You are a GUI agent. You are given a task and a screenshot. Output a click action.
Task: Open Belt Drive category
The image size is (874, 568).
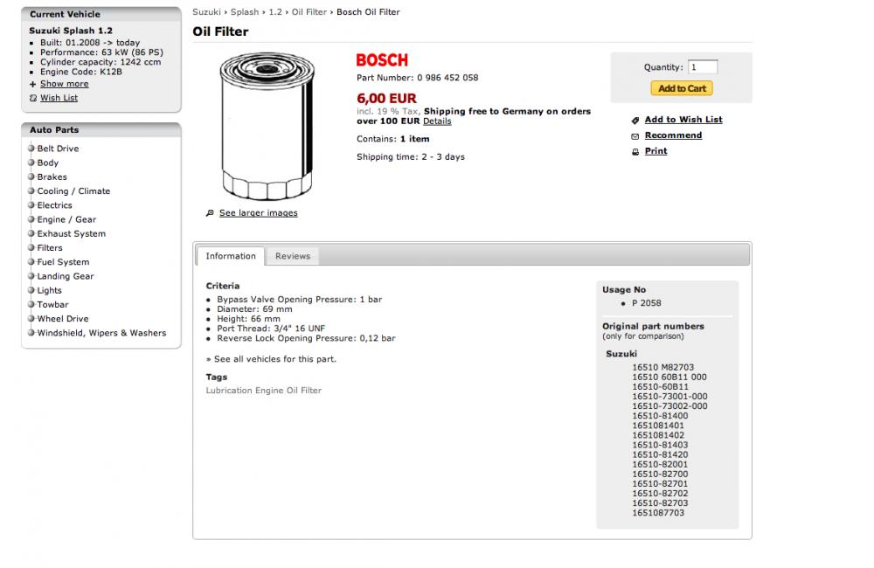(x=58, y=149)
